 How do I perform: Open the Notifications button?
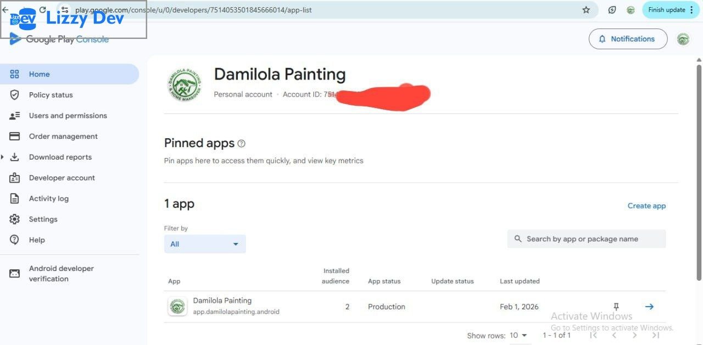pyautogui.click(x=628, y=39)
